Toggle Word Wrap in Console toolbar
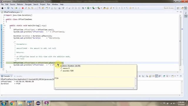This screenshot has width=188, height=106. coord(153,76)
